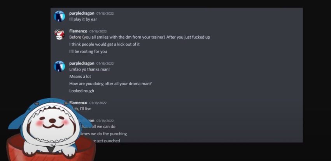Click the 07/18/2022 timestamp on the first message
Image resolution: width=331 pixels, height=161 pixels.
click(105, 14)
